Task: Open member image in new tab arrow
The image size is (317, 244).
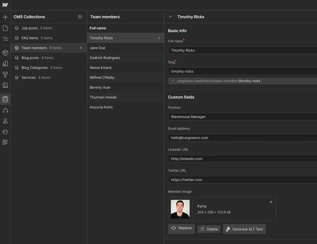Action: pos(271,202)
